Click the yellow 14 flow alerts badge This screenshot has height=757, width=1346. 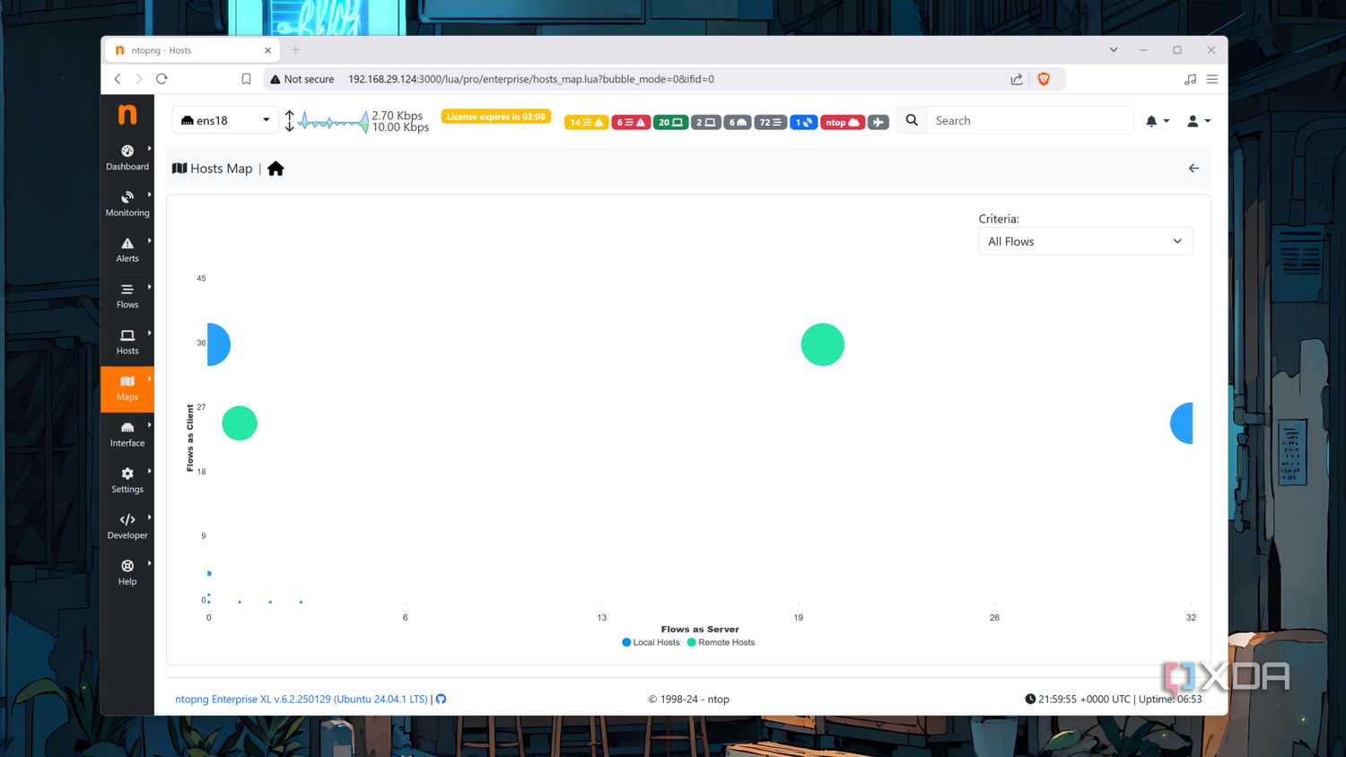[x=586, y=122]
